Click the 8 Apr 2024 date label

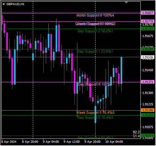pos(9,142)
